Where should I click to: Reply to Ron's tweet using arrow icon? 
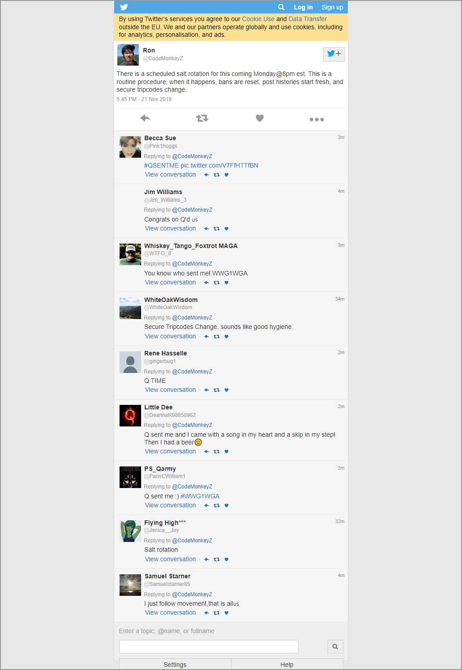tap(145, 118)
